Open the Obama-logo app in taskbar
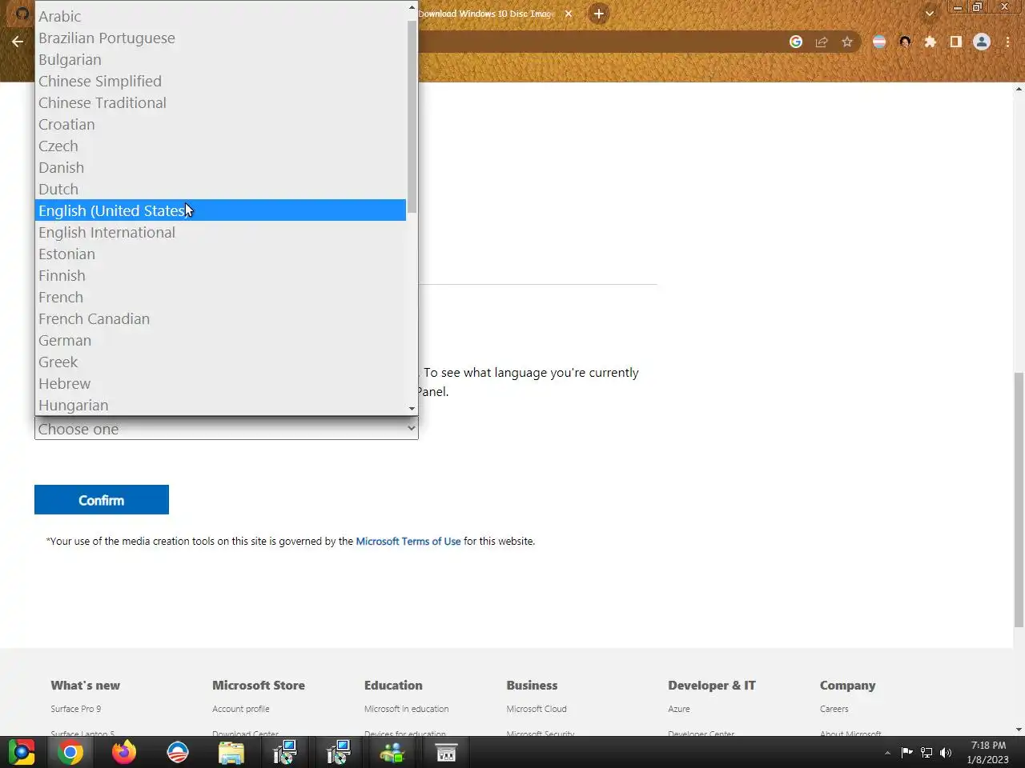 [178, 752]
